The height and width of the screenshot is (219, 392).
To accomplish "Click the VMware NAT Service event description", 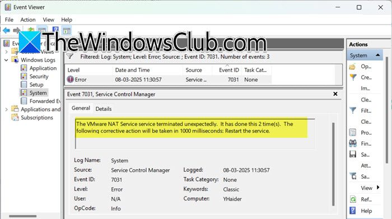I will click(185, 127).
